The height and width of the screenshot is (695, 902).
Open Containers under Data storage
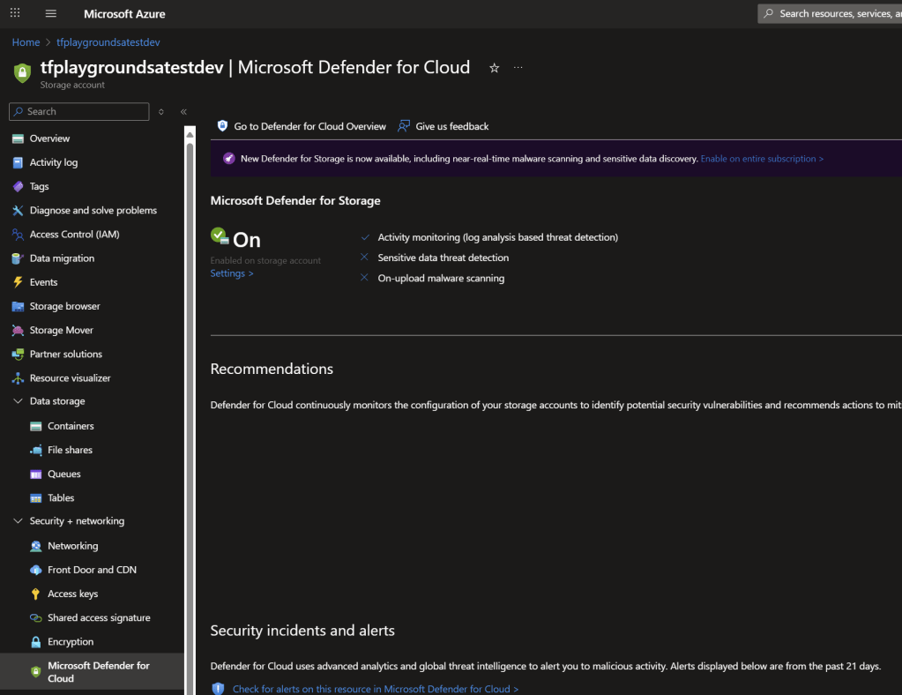pyautogui.click(x=71, y=426)
